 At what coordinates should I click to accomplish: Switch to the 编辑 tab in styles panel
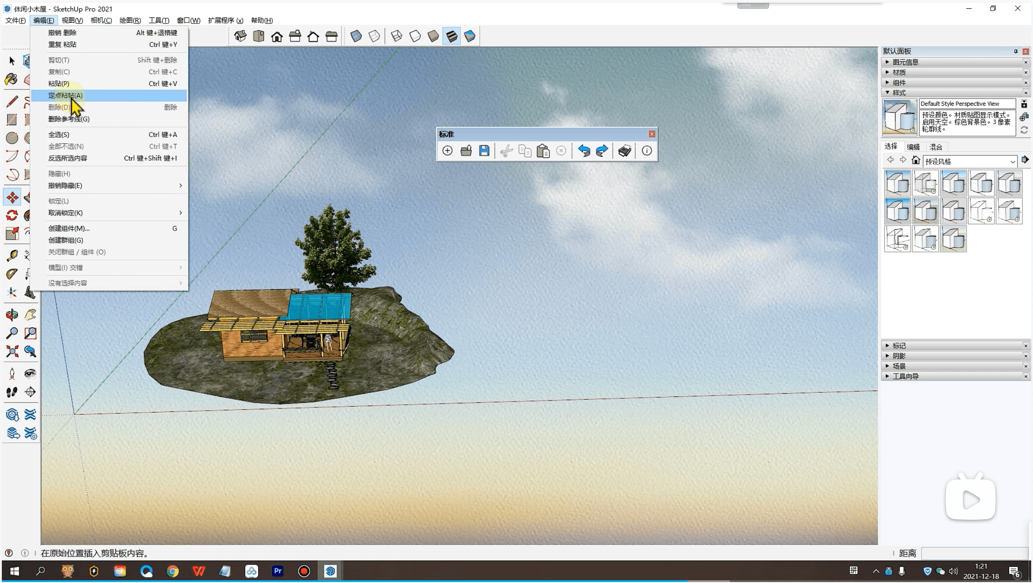coord(913,147)
